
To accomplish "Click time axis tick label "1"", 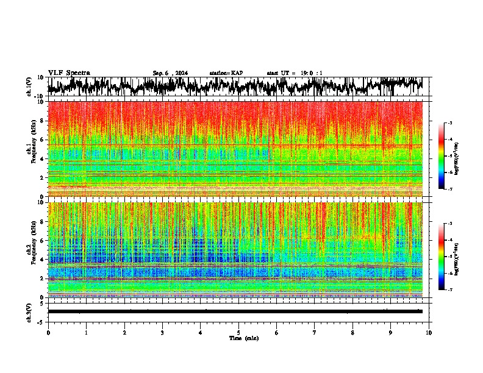I will click(86, 333).
